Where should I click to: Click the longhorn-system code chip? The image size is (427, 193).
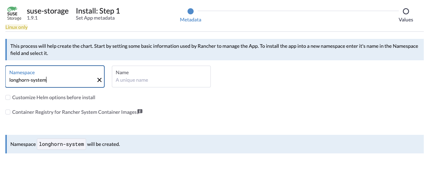[61, 144]
